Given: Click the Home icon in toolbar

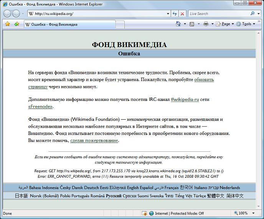Looking at the screenshot, I should pyautogui.click(x=178, y=24).
